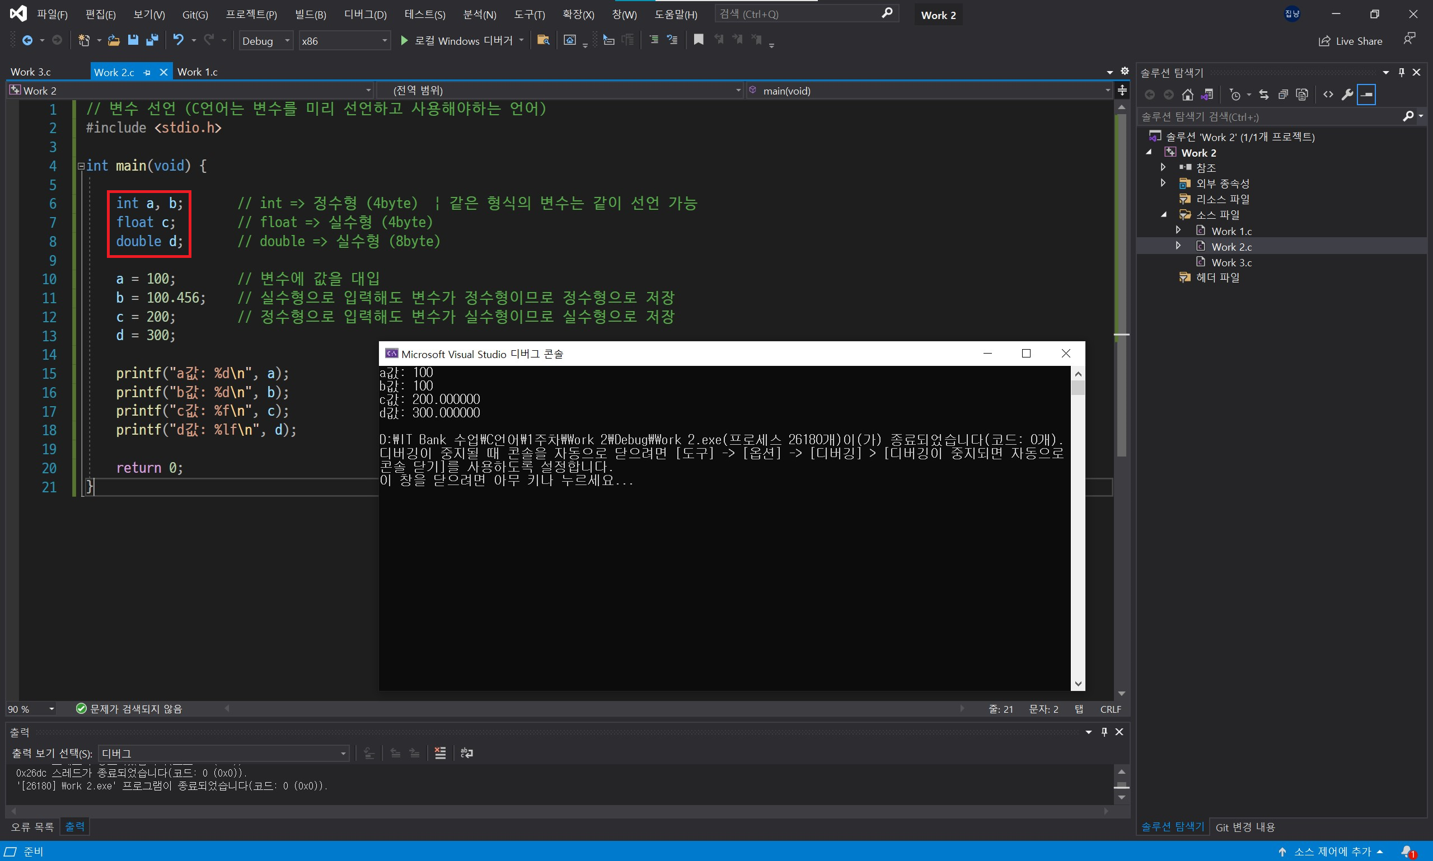Toggle the Solution Explorer preview selected items button
The image size is (1433, 861).
1367,95
